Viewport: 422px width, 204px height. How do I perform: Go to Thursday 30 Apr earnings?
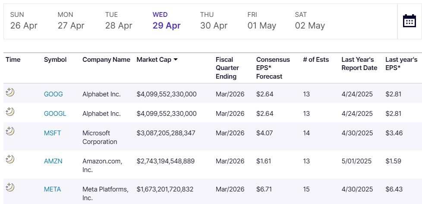tap(214, 21)
